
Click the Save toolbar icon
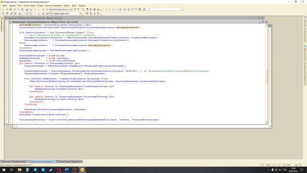11,10
